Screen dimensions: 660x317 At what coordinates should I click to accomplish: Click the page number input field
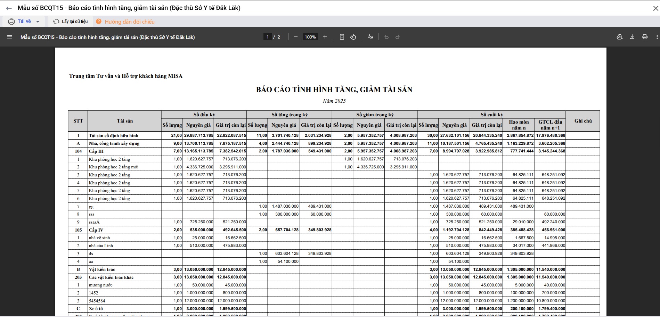(x=267, y=37)
